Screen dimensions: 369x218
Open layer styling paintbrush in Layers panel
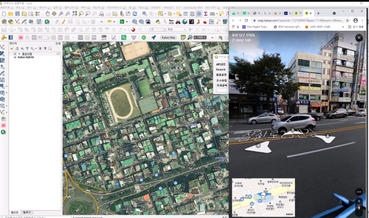pos(12,49)
